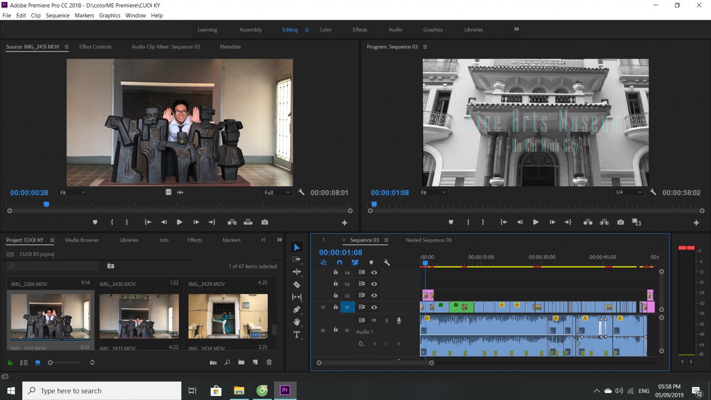
Task: Toggle V4 track output eye
Action: click(x=374, y=273)
